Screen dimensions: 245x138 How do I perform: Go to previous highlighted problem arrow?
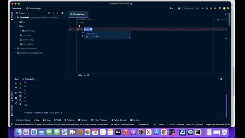222,20
